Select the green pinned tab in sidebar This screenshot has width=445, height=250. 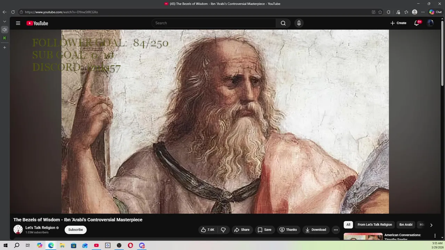click(5, 38)
